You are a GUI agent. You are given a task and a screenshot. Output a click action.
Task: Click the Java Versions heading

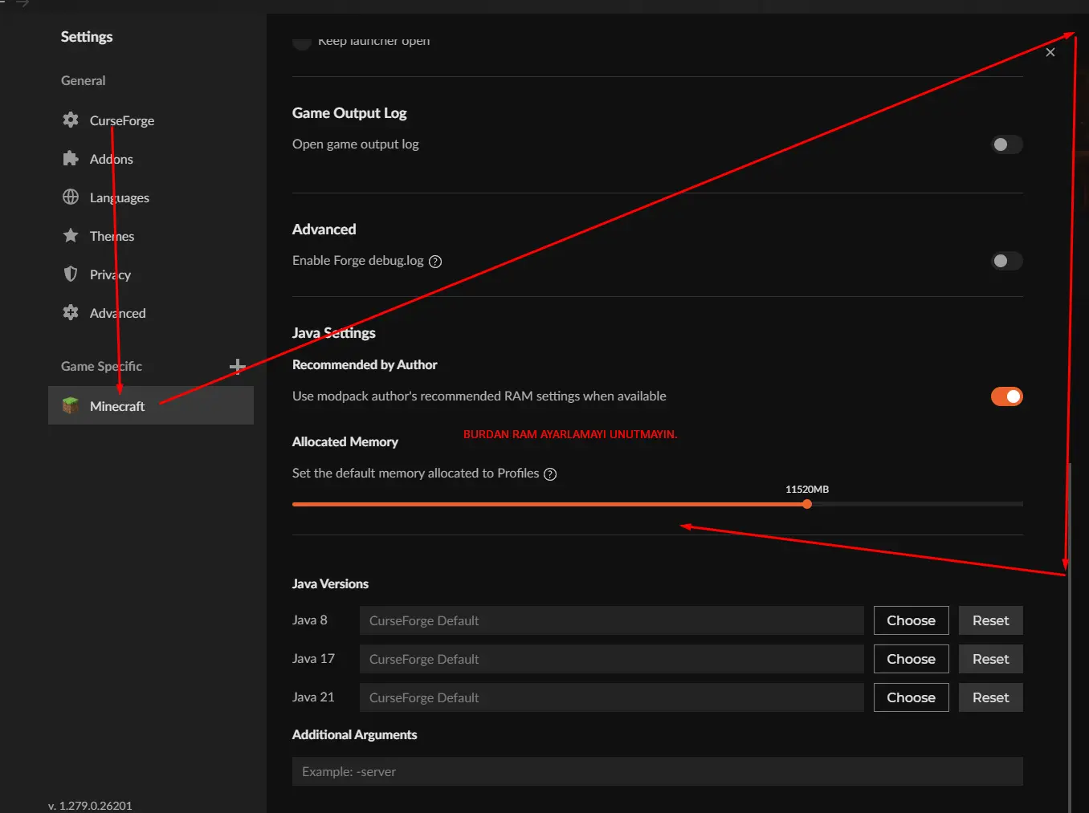click(x=330, y=584)
